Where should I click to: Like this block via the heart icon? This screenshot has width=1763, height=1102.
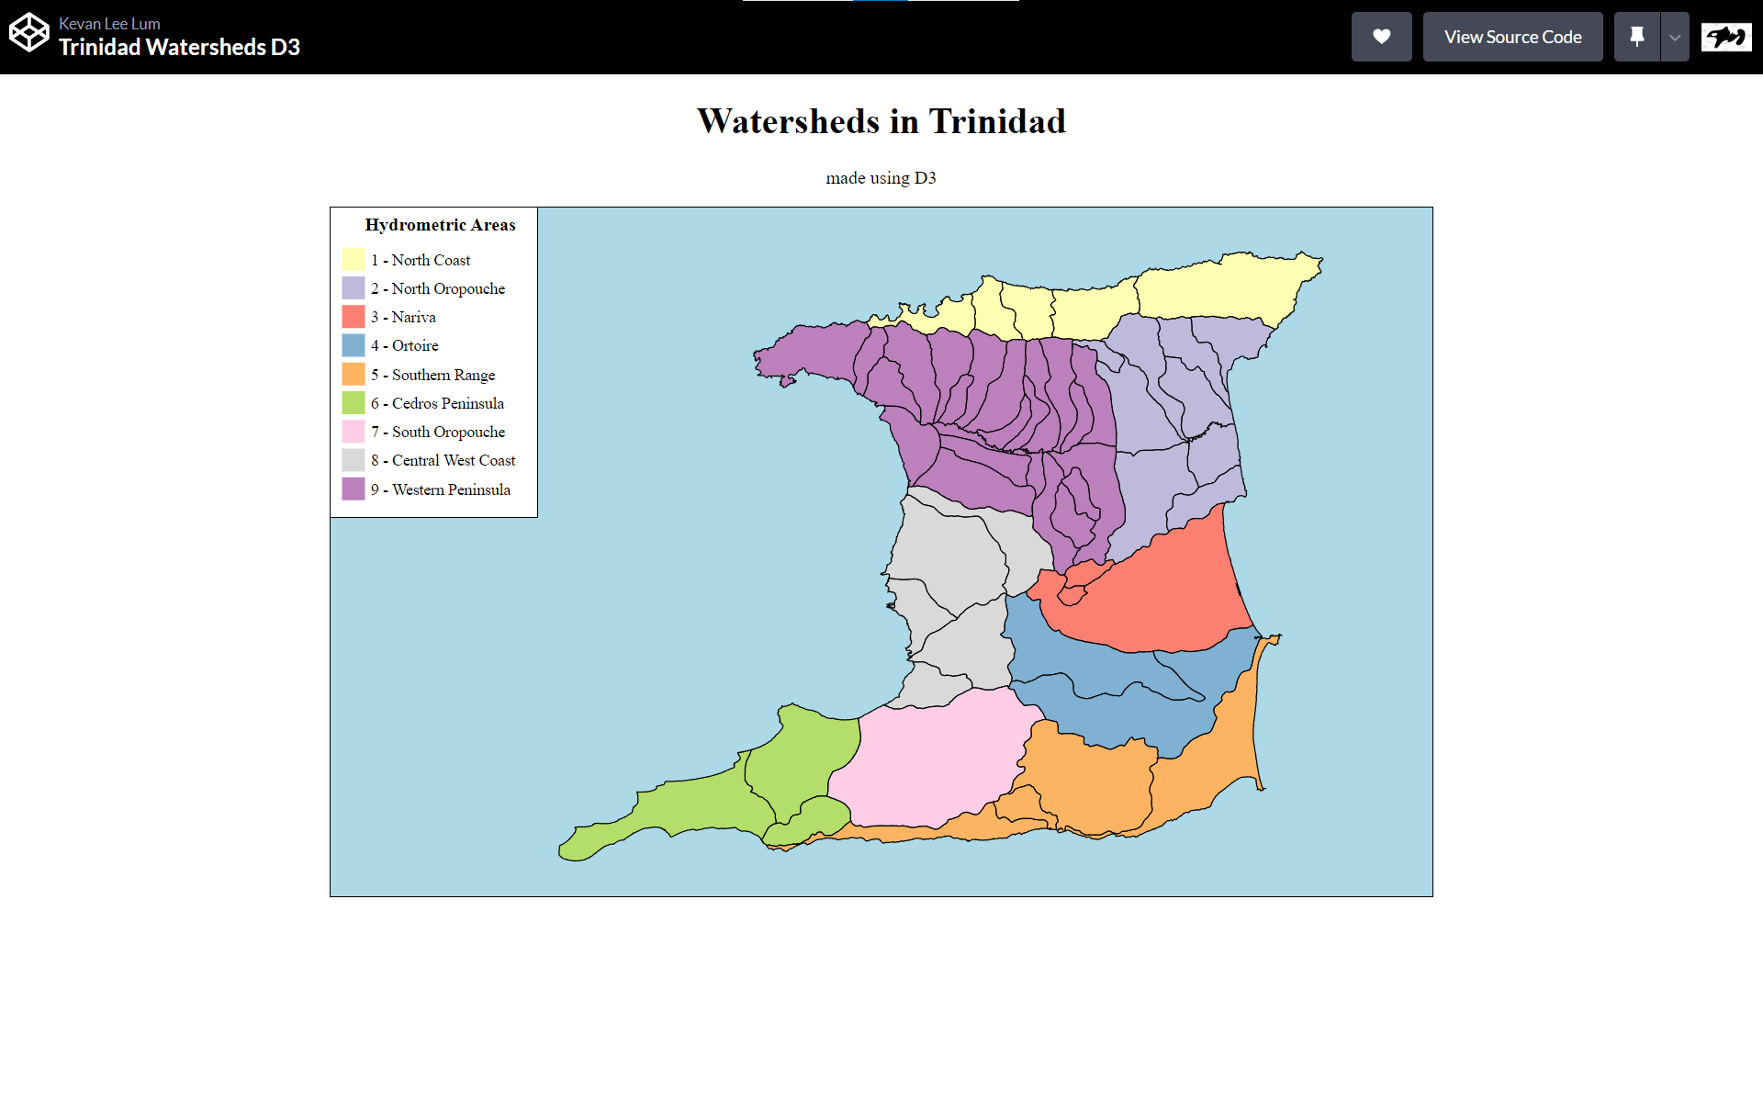(x=1381, y=37)
